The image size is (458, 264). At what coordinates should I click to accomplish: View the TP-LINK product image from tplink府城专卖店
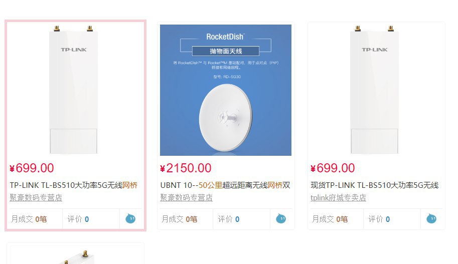[x=374, y=90]
